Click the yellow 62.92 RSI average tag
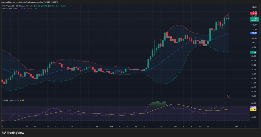 click(253, 109)
